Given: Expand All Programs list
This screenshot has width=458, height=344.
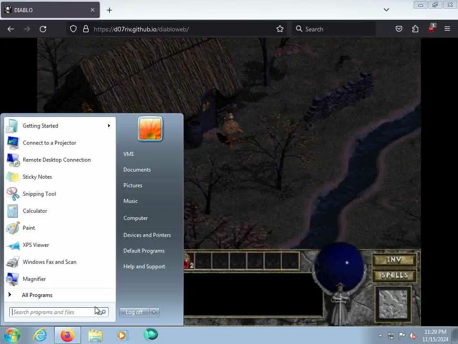Looking at the screenshot, I should (60, 295).
